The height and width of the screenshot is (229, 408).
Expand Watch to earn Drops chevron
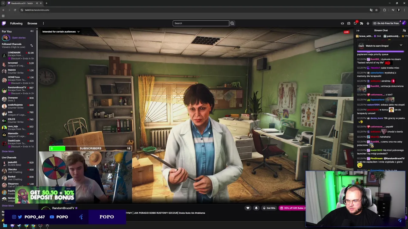(x=401, y=45)
